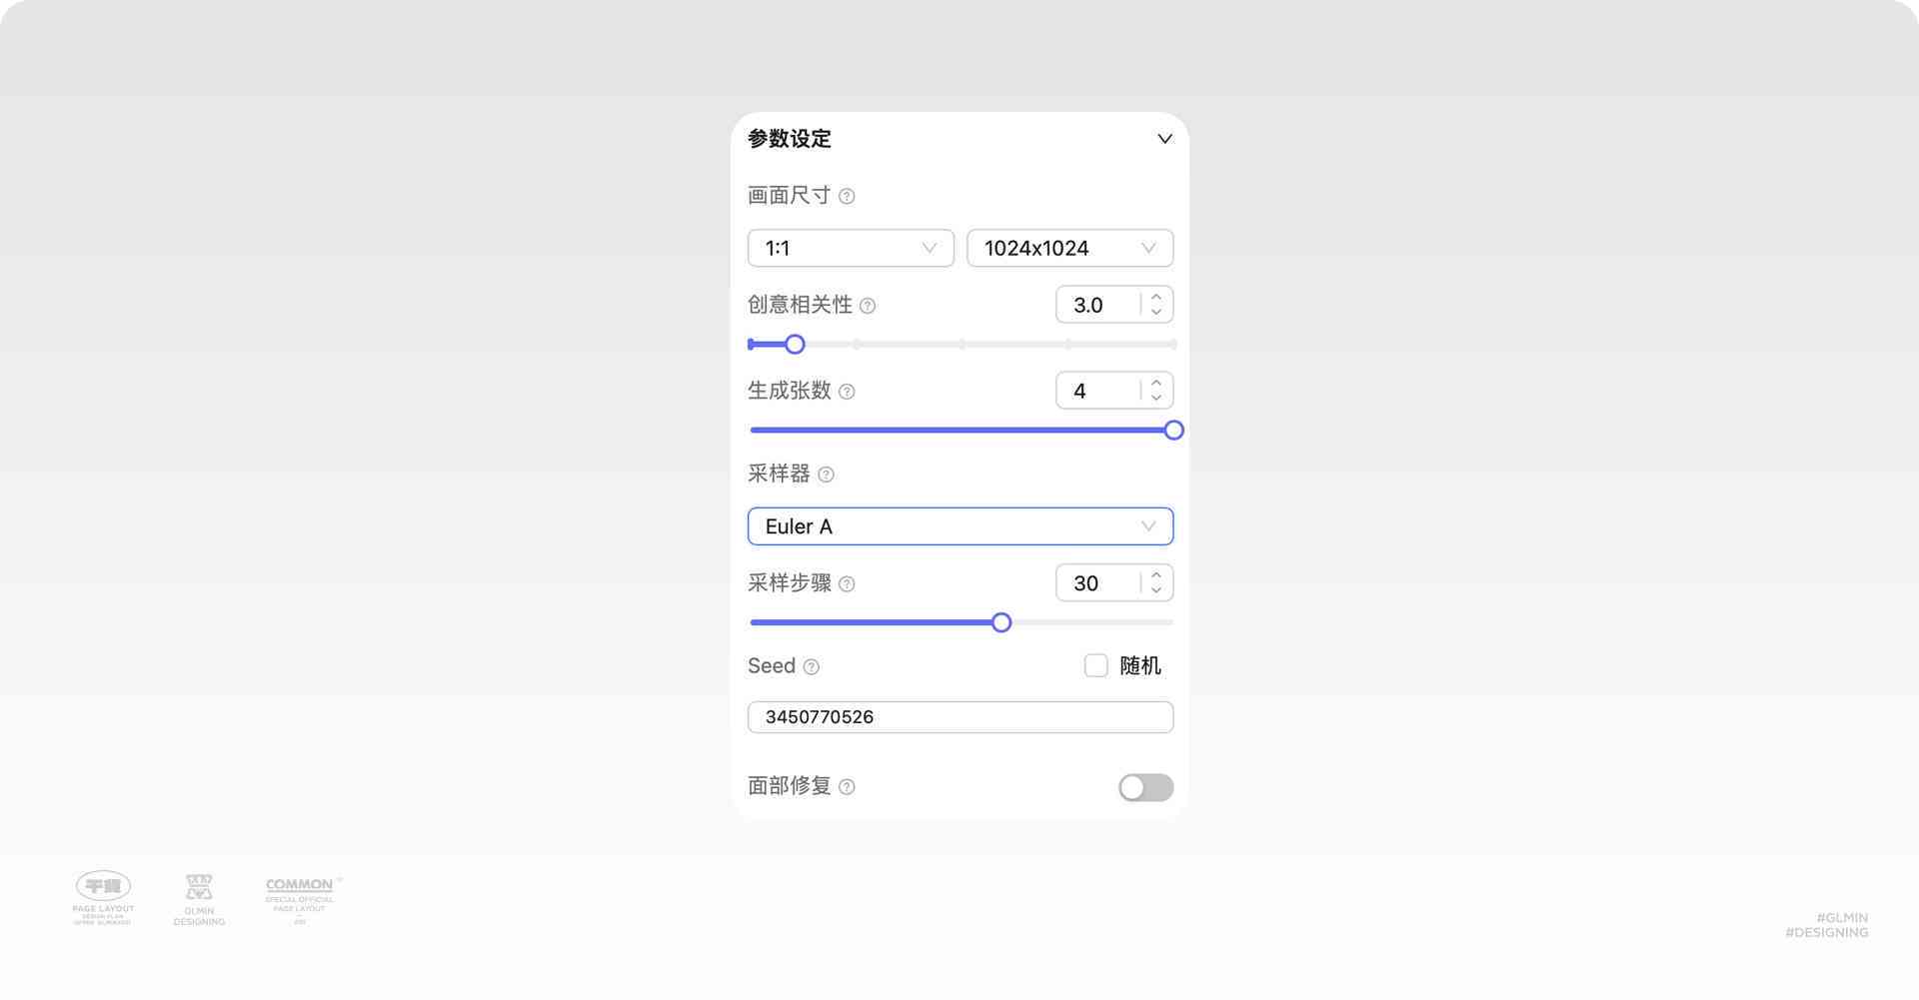Click the Seed field 3450770526
The width and height of the screenshot is (1919, 1000).
(x=960, y=717)
